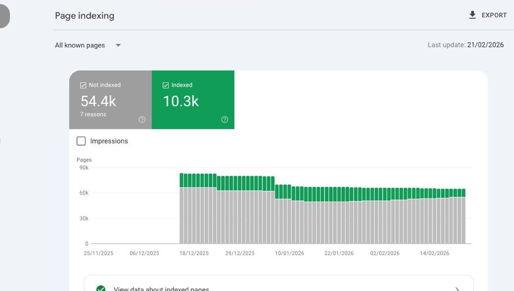Click the help icon on the Not indexed card

pyautogui.click(x=142, y=119)
